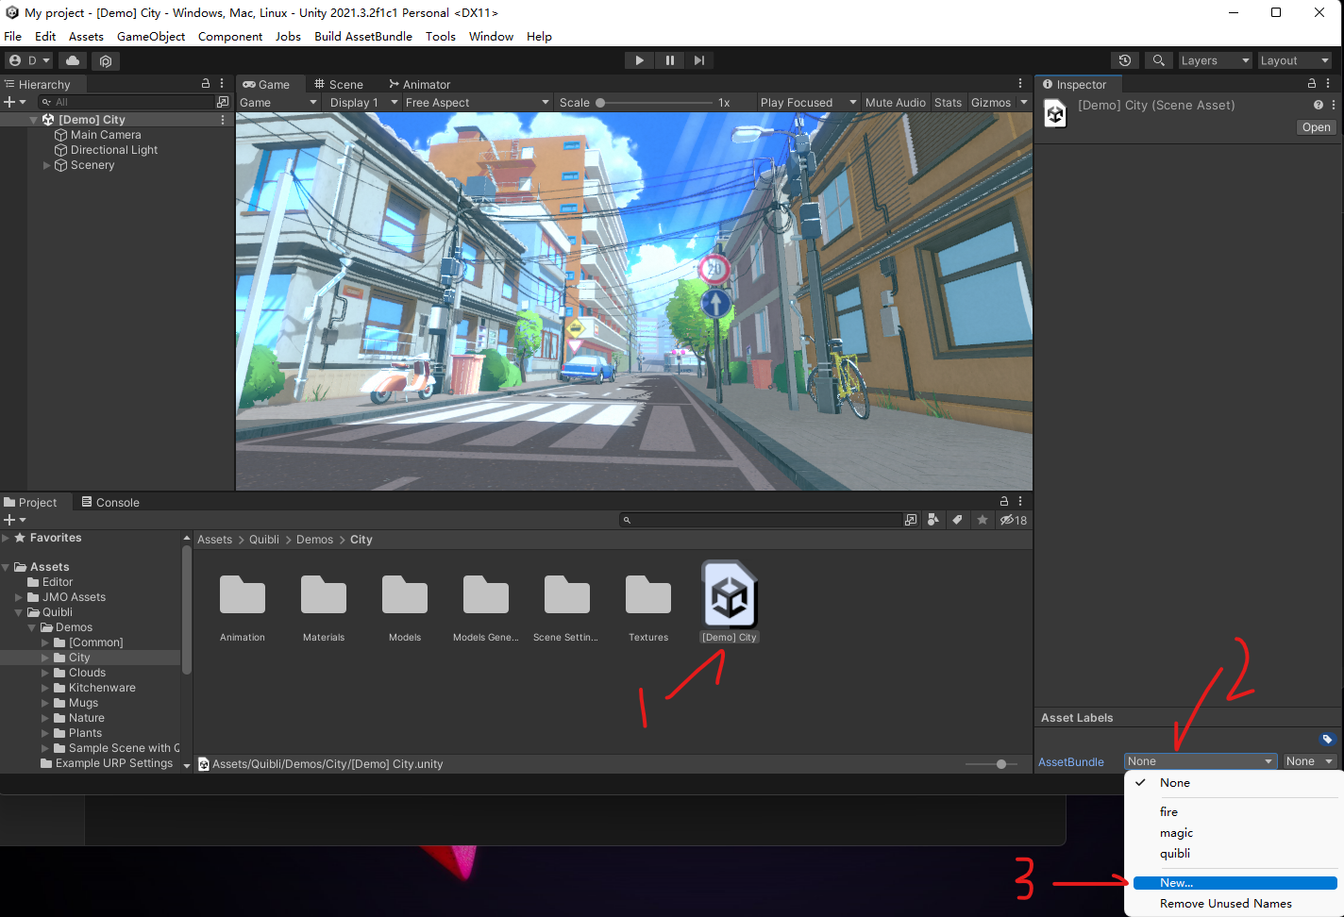The width and height of the screenshot is (1344, 917).
Task: Open the Display 1 dropdown
Action: click(363, 103)
